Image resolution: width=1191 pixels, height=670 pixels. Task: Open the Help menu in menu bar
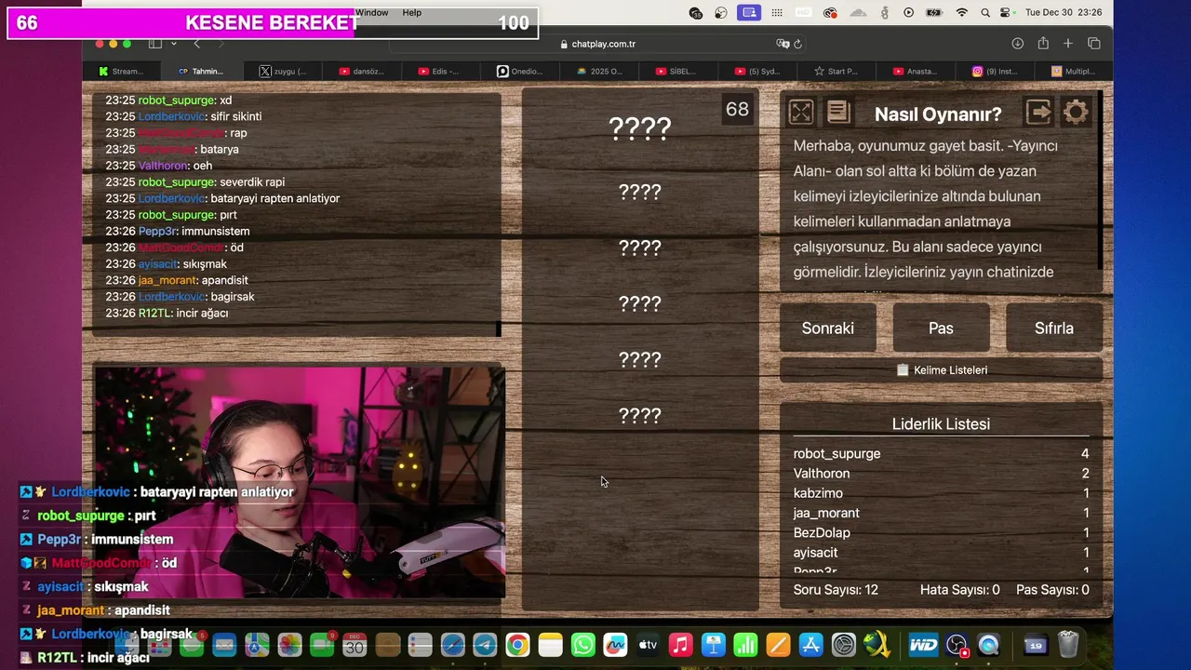pos(412,12)
